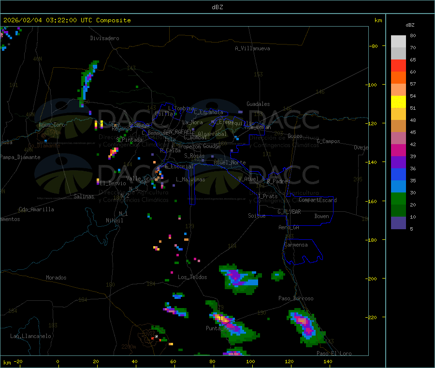Click the Cda_Amarilla map label
The image size is (435, 368).
[x=36, y=209]
